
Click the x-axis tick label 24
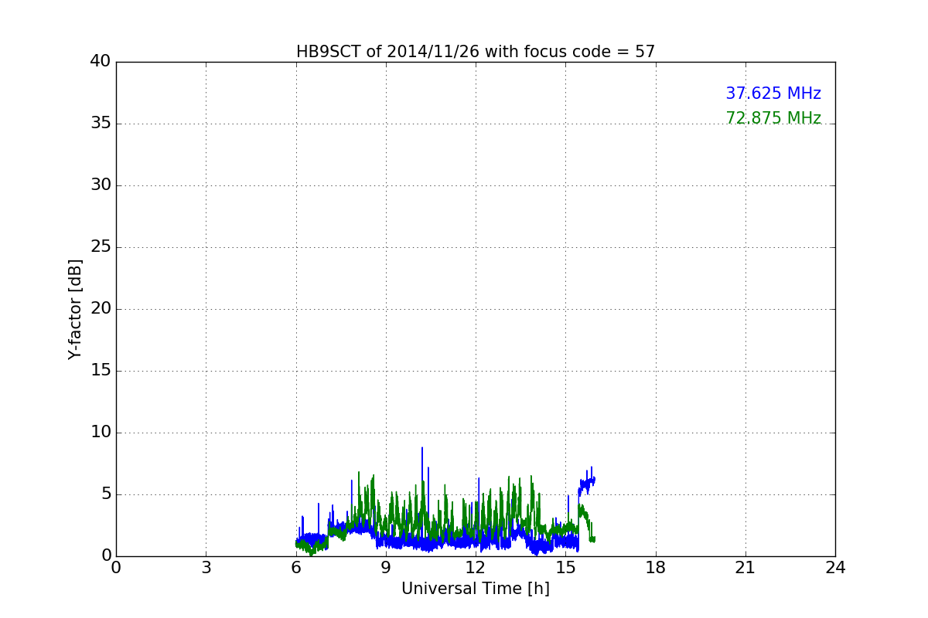(x=835, y=568)
